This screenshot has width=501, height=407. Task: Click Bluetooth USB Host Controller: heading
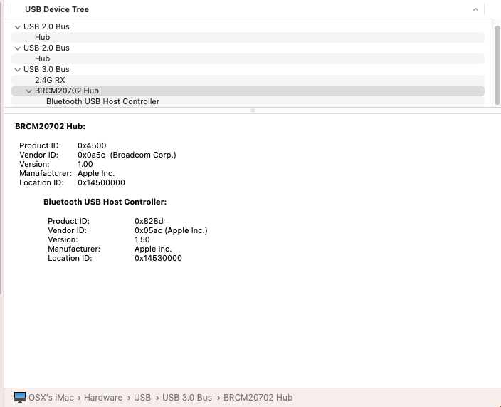[x=105, y=202]
